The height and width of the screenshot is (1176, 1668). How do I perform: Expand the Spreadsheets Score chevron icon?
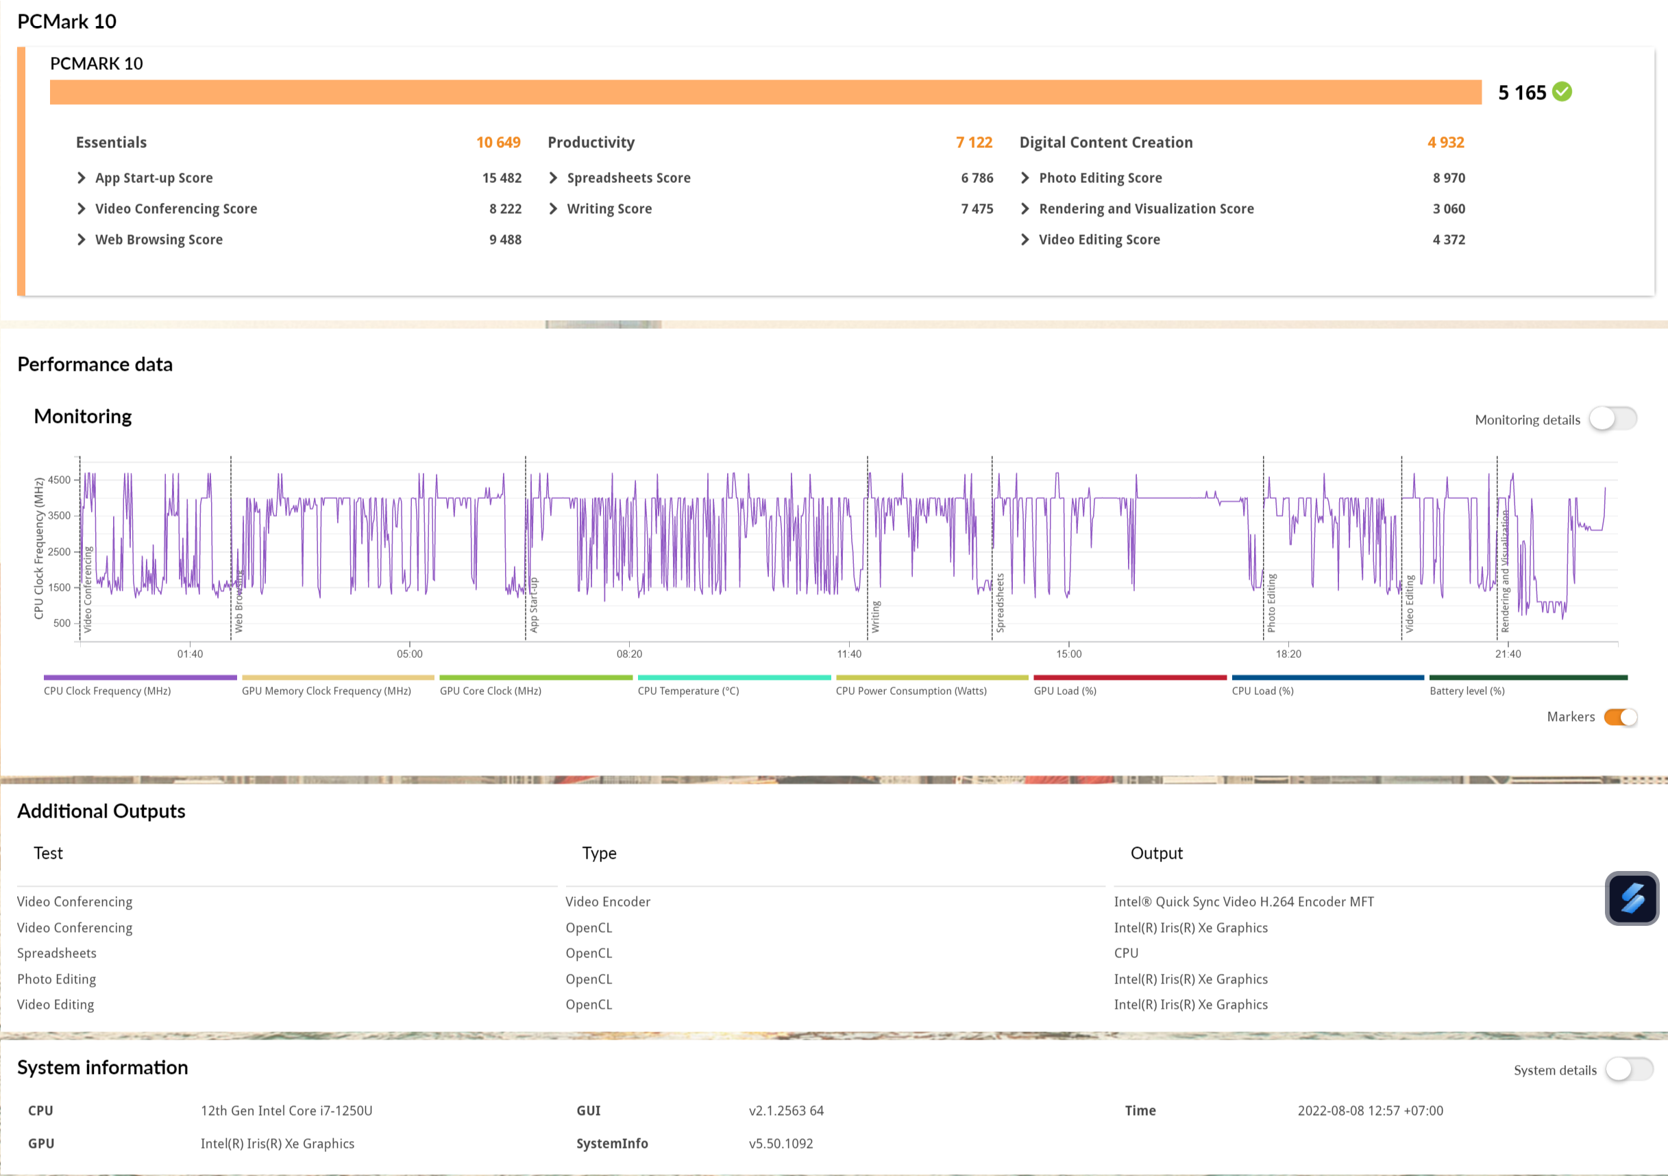[x=553, y=178]
